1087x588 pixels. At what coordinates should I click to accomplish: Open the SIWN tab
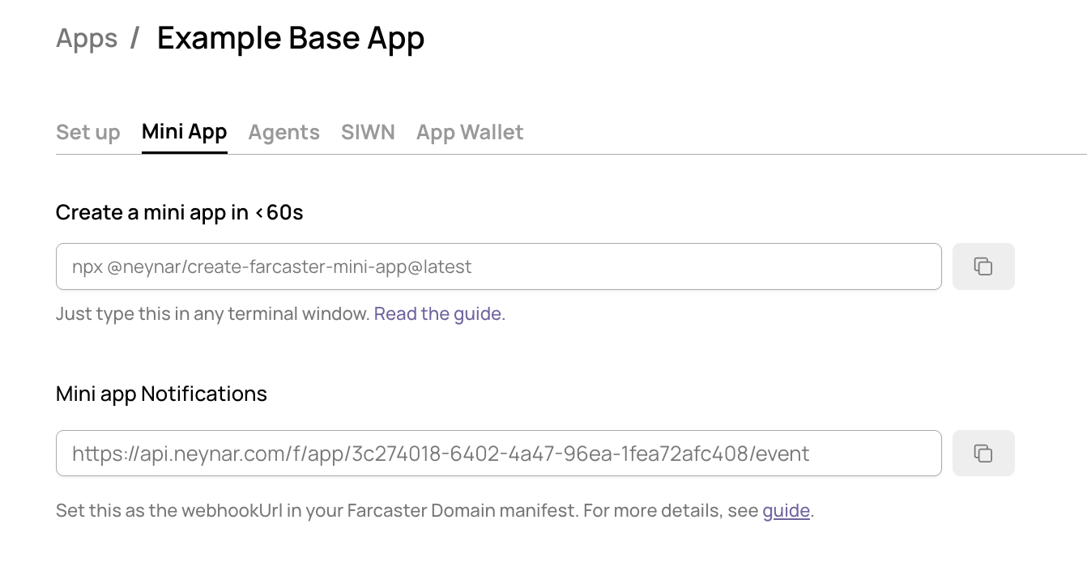click(x=368, y=132)
